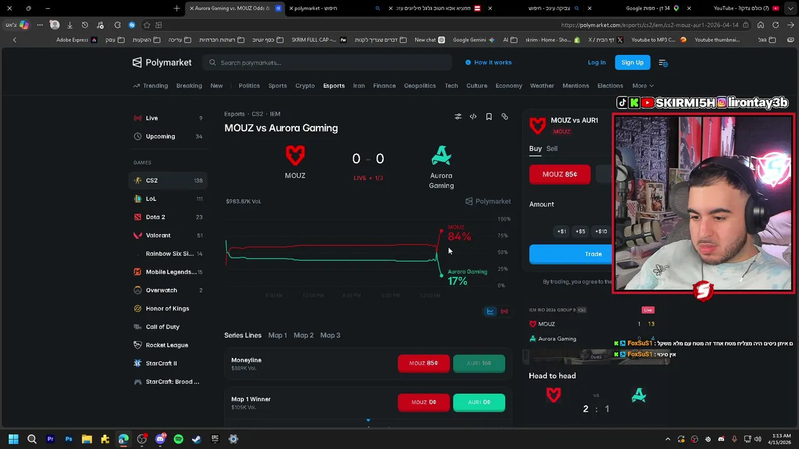Copy the market link icon

[x=505, y=117]
